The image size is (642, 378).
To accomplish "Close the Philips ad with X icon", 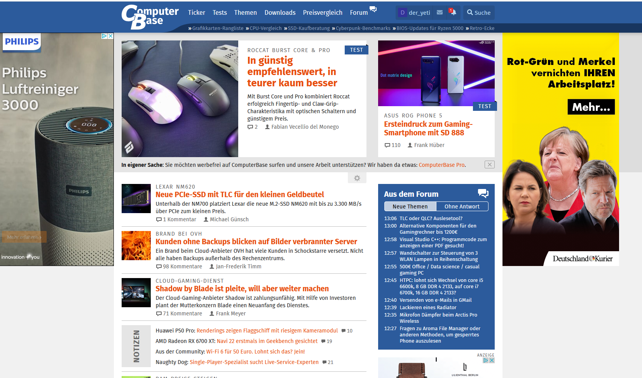I will (111, 36).
